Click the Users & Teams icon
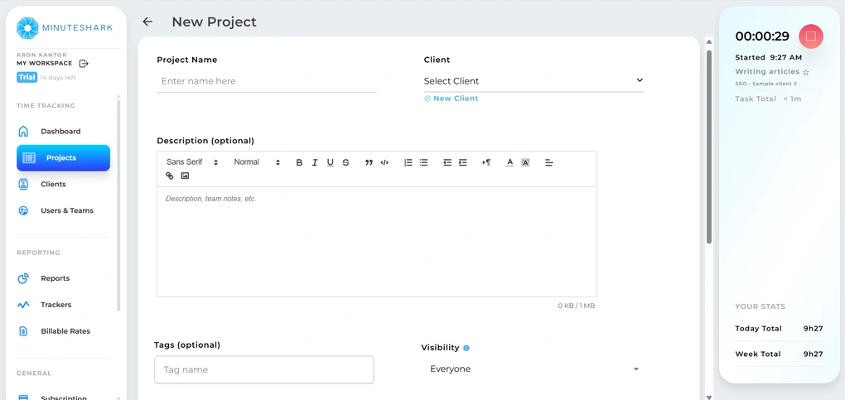The width and height of the screenshot is (845, 400). coord(23,210)
